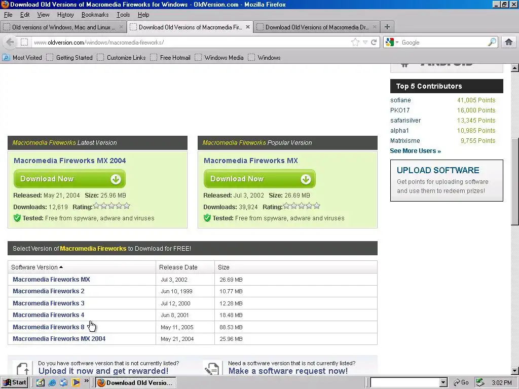Click Make a software request now
This screenshot has height=389, width=519.
point(288,371)
